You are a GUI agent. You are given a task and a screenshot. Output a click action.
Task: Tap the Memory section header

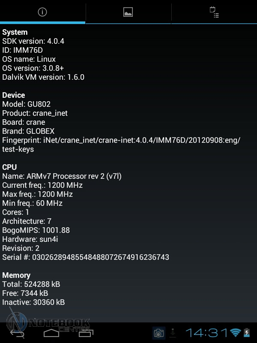(16, 275)
